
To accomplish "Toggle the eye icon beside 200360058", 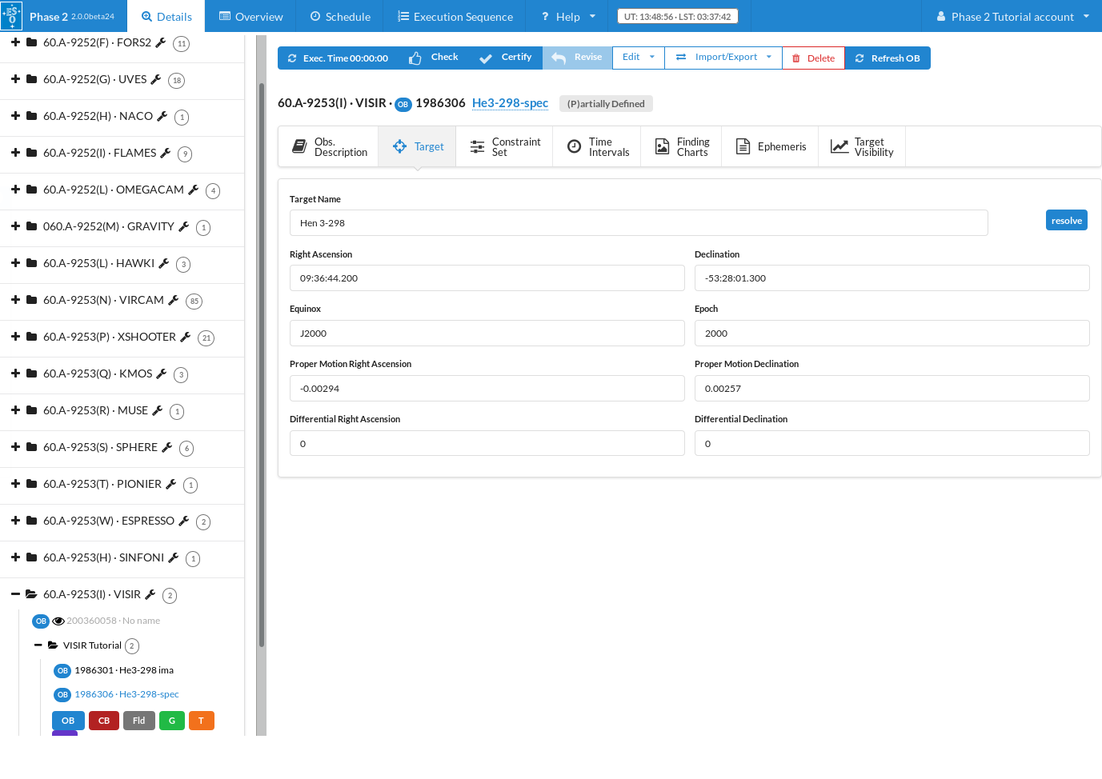I will coord(58,621).
